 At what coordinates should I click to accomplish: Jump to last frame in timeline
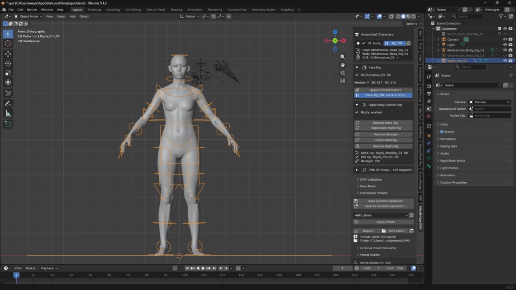214,268
